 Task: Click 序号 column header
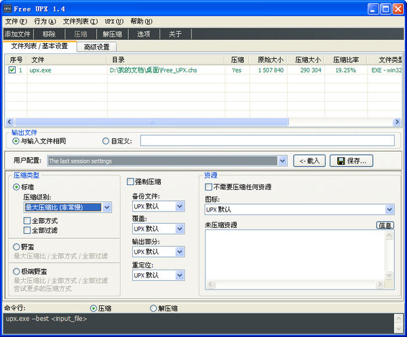pos(16,60)
